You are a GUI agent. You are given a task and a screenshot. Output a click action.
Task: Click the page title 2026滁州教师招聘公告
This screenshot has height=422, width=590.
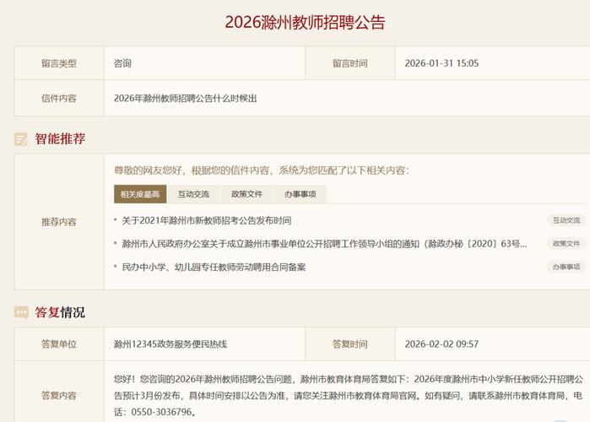pos(305,22)
